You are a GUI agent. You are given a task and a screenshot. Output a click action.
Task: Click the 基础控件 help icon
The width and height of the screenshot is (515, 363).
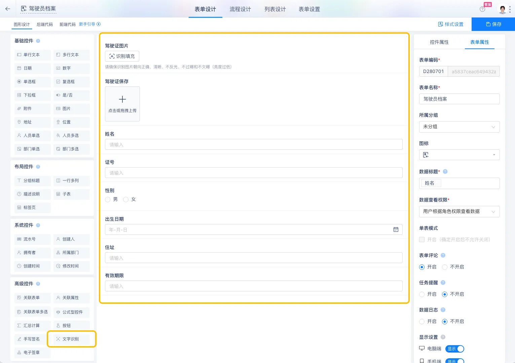38,41
